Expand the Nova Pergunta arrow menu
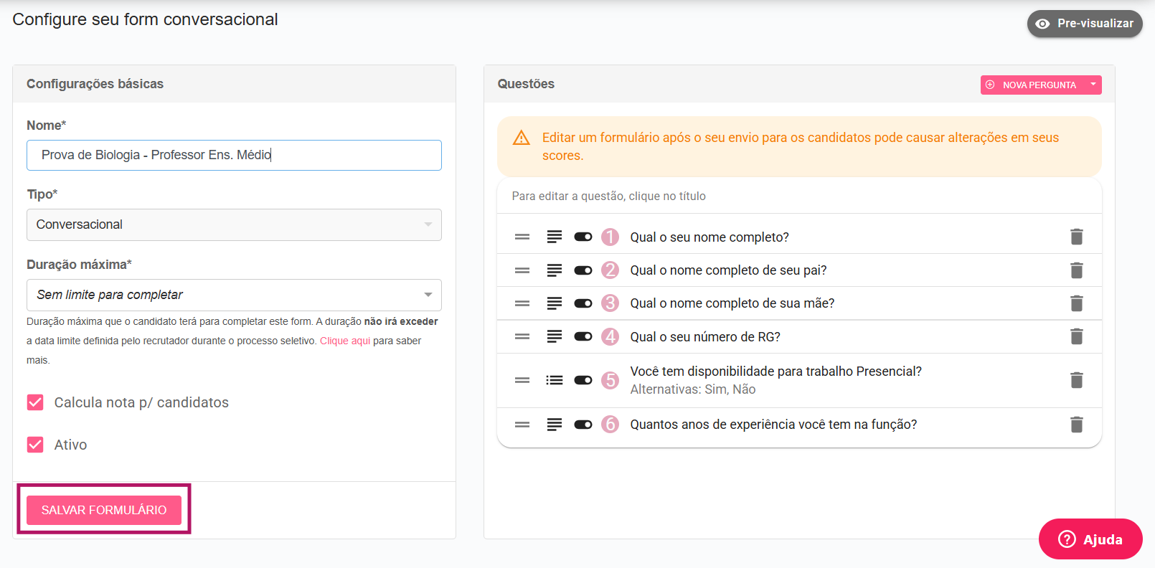The height and width of the screenshot is (568, 1155). pos(1093,85)
